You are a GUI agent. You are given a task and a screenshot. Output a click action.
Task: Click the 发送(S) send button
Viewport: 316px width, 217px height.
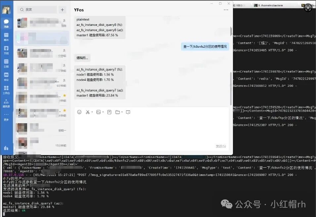221,146
